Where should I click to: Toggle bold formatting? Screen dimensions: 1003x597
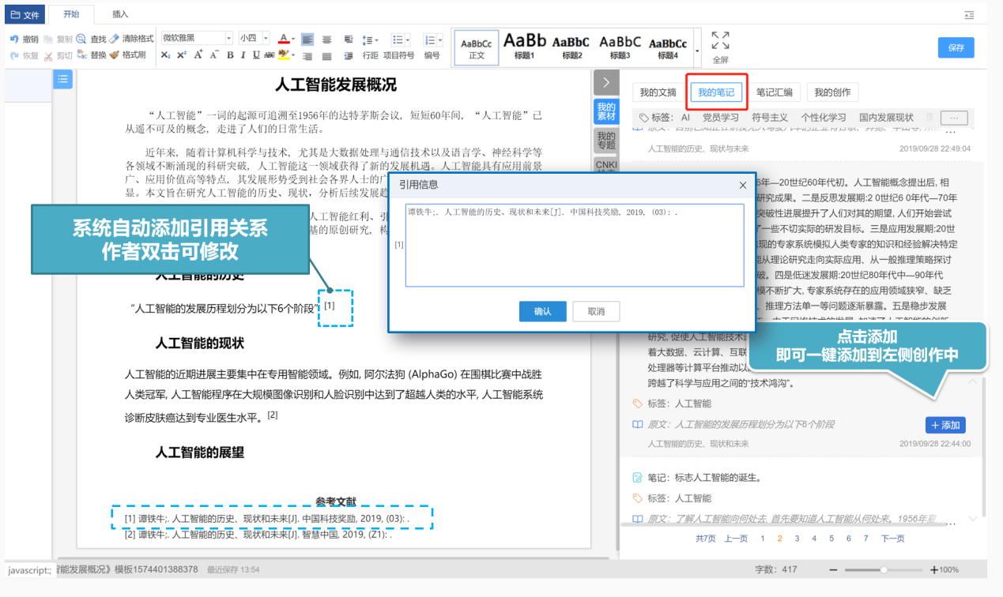click(x=230, y=55)
